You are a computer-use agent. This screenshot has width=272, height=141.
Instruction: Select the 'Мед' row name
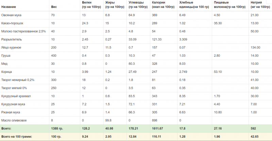(x=4, y=64)
